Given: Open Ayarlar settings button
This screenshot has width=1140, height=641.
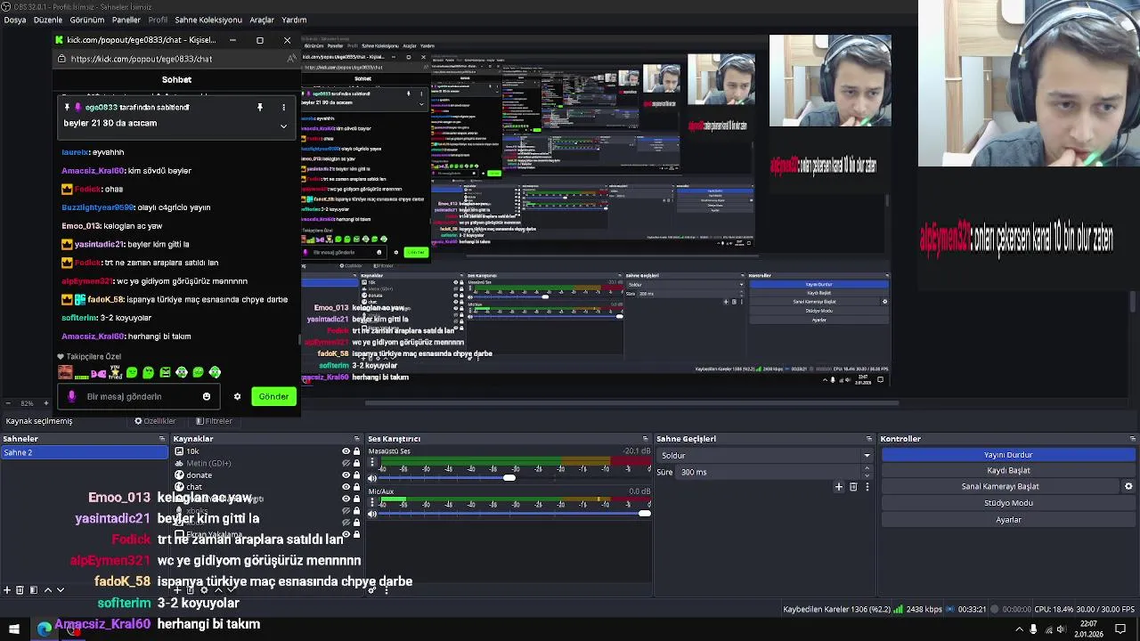Looking at the screenshot, I should (1008, 520).
